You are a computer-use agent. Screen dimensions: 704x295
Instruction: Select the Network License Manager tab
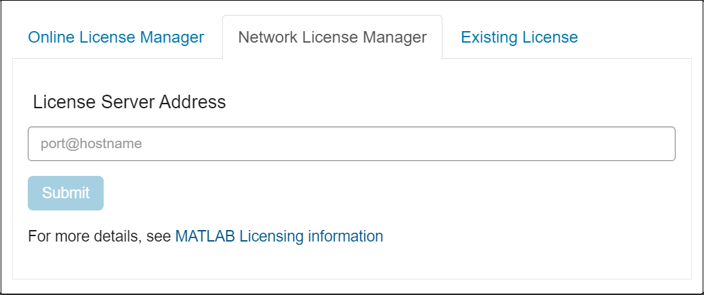click(332, 37)
